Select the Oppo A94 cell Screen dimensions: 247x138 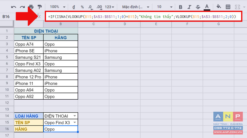click(29, 90)
